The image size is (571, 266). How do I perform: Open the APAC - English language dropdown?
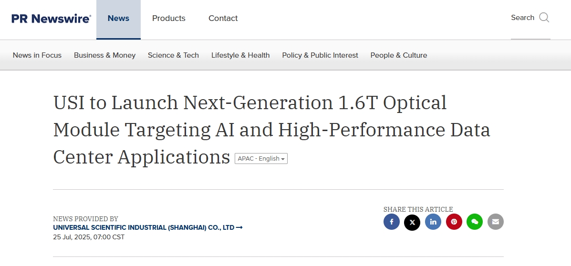(x=261, y=159)
